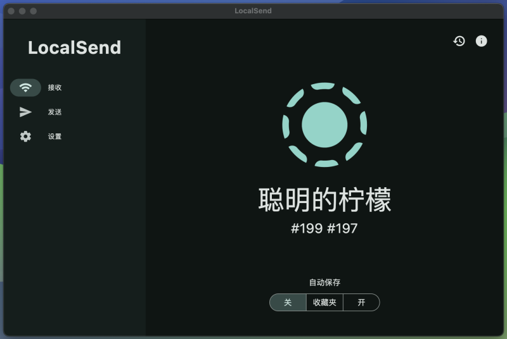Open the paper-plane send icon
Image resolution: width=507 pixels, height=339 pixels.
pyautogui.click(x=25, y=112)
